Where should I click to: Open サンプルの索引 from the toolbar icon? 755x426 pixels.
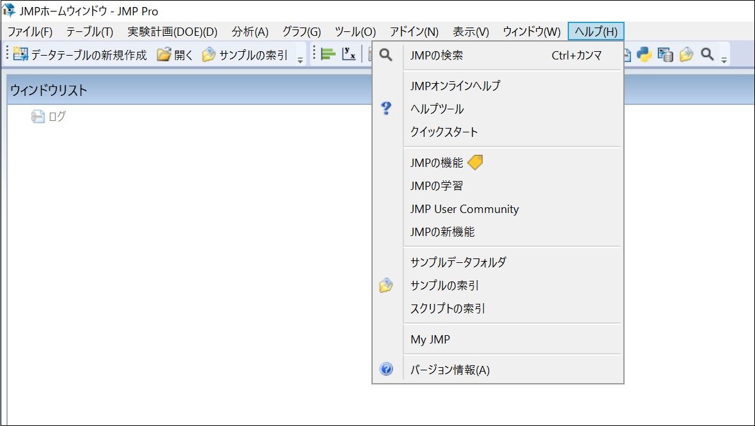(208, 54)
